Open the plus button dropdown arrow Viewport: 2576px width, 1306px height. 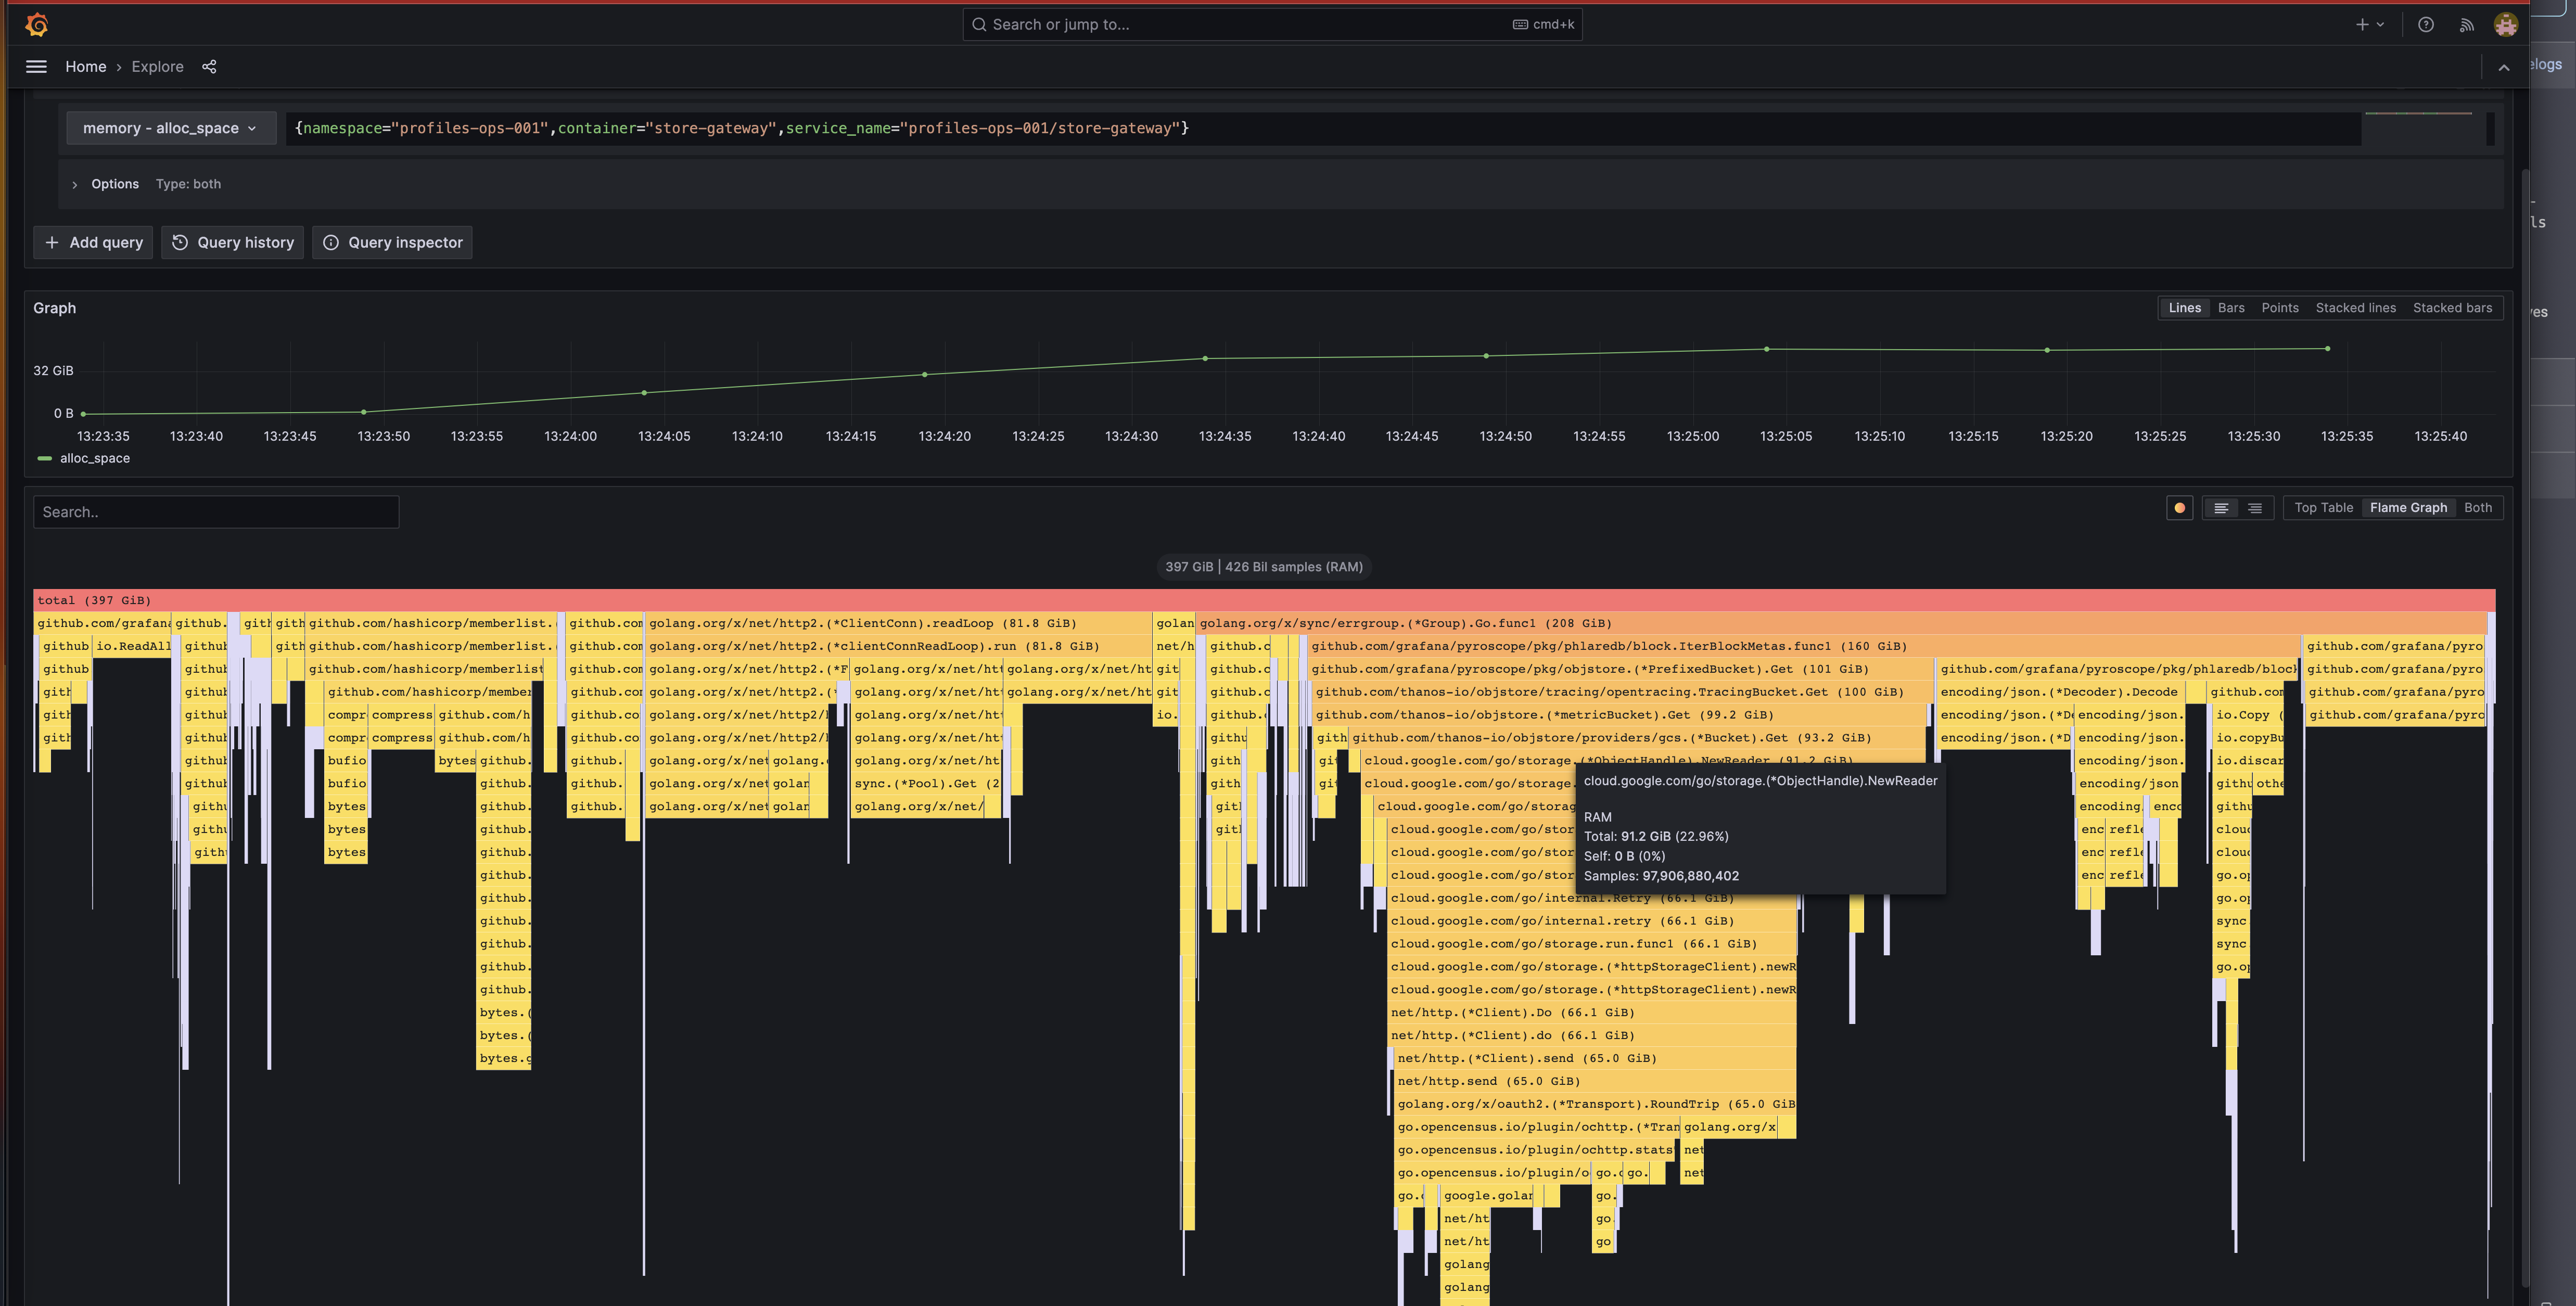tap(2378, 24)
